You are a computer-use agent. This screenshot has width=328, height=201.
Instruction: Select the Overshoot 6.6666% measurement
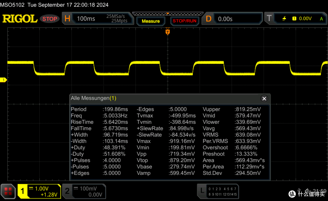(230, 148)
